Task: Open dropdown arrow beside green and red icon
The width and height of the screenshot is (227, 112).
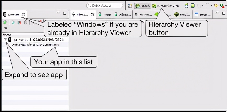Action: [x=226, y=6]
